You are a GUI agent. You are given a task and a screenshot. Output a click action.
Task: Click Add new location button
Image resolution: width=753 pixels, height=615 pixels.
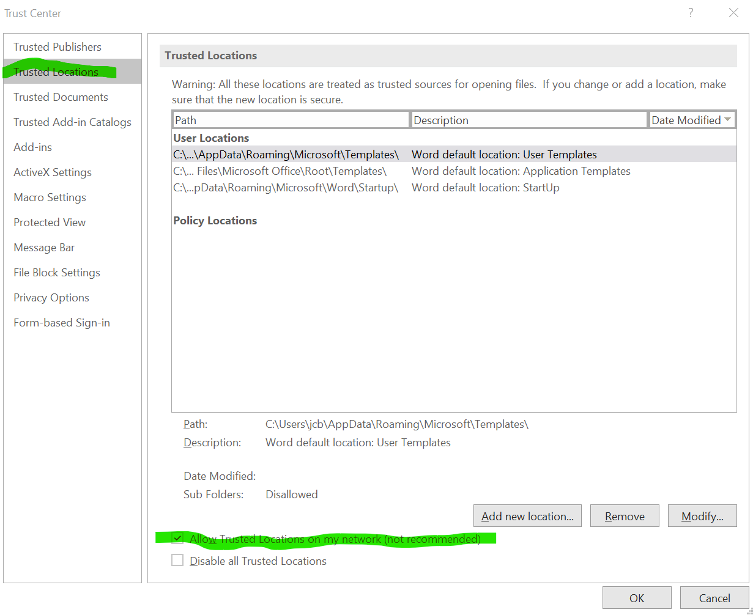[527, 515]
